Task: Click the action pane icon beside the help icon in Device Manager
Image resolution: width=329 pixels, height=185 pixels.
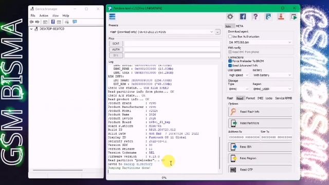Action: point(59,22)
